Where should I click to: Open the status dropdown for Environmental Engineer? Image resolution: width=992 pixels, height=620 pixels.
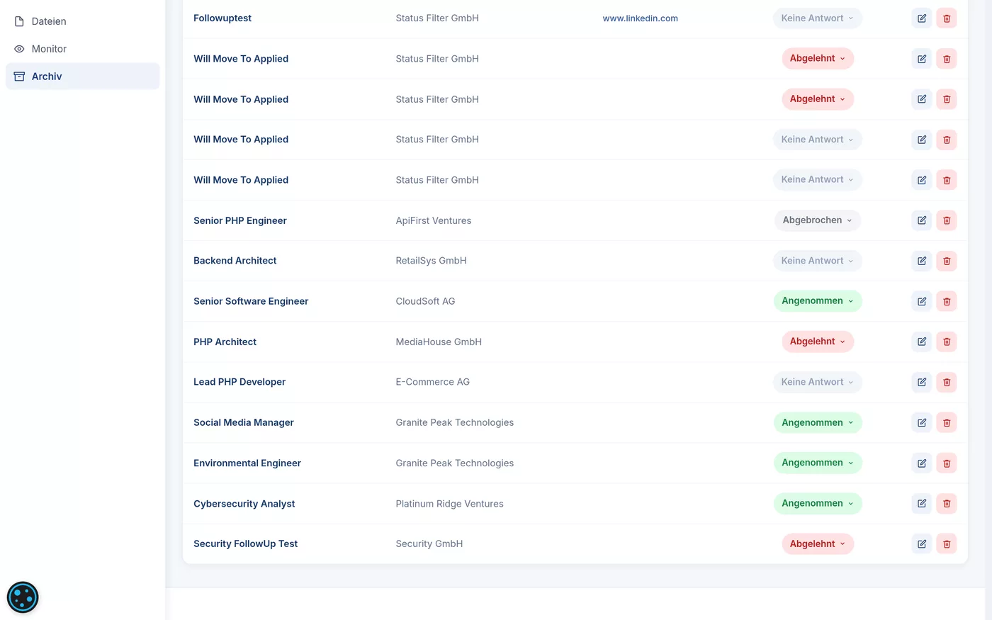[818, 463]
